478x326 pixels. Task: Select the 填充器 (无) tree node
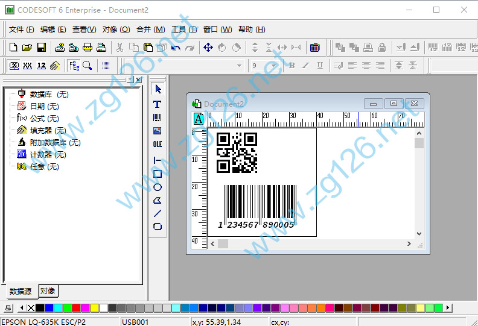48,131
